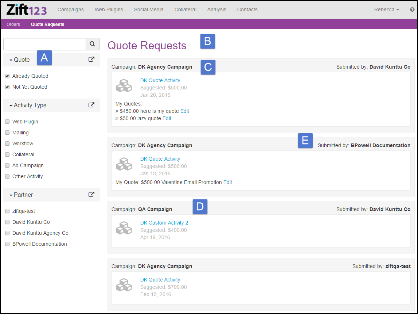Image resolution: width=418 pixels, height=314 pixels.
Task: Click the search magnifier button
Action: point(93,44)
